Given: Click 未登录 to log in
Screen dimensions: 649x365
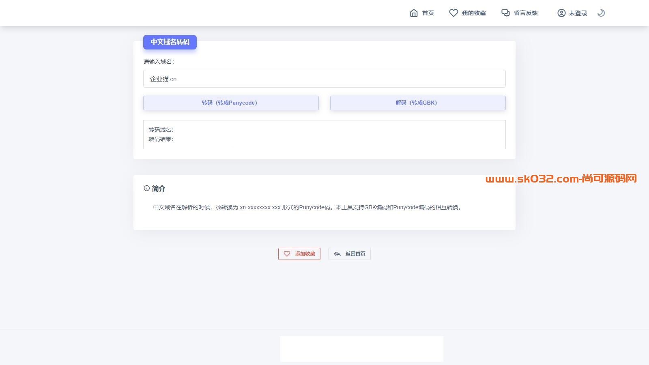Looking at the screenshot, I should pyautogui.click(x=578, y=13).
